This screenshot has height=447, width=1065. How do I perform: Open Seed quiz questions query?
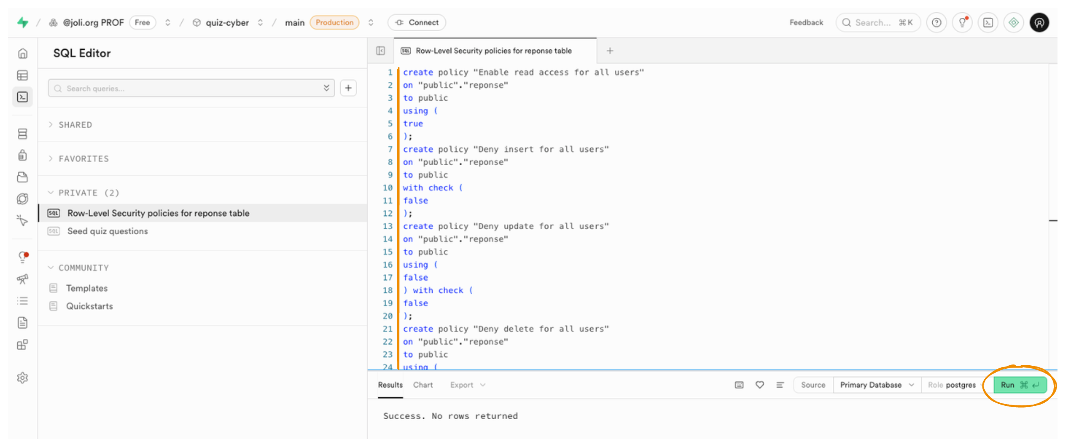(108, 231)
